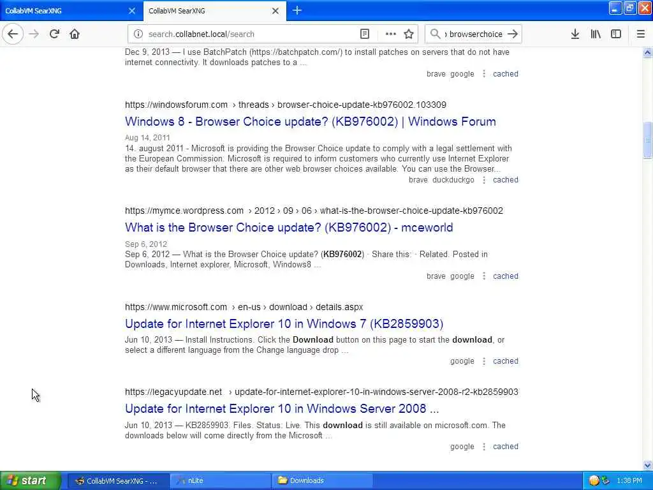This screenshot has height=490, width=653.
Task: Open Update for Internet Explorer 10 Windows Server 2008
Action: coord(282,409)
